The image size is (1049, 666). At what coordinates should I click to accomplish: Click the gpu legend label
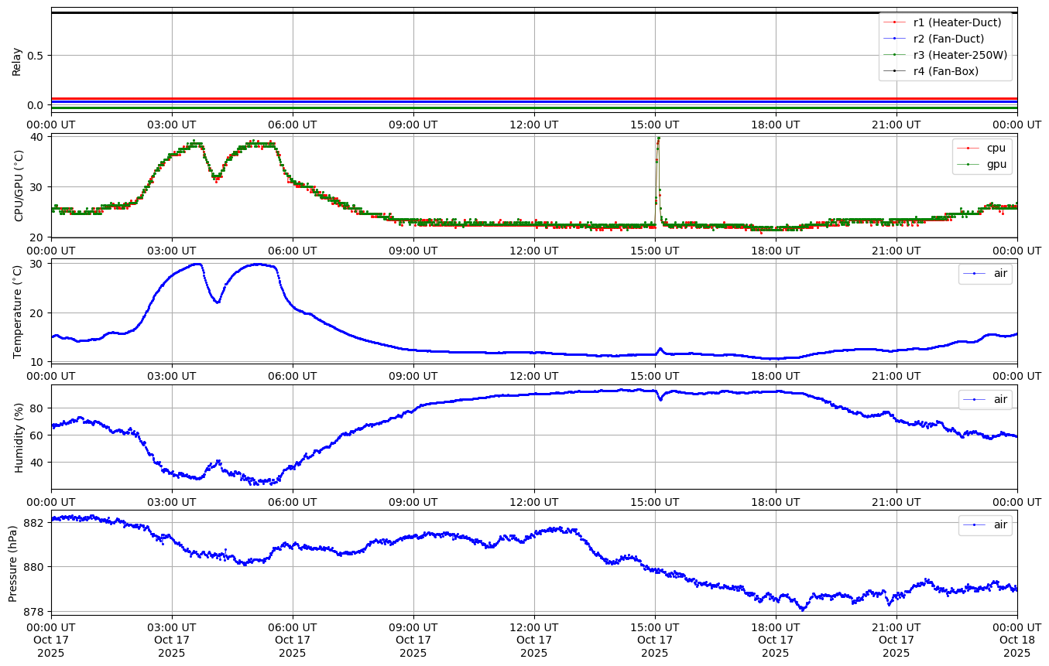[x=996, y=164]
